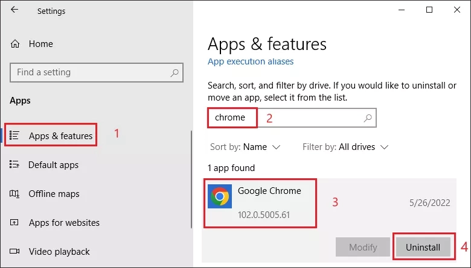Close the Settings window
This screenshot has height=268, width=471.
[457, 10]
